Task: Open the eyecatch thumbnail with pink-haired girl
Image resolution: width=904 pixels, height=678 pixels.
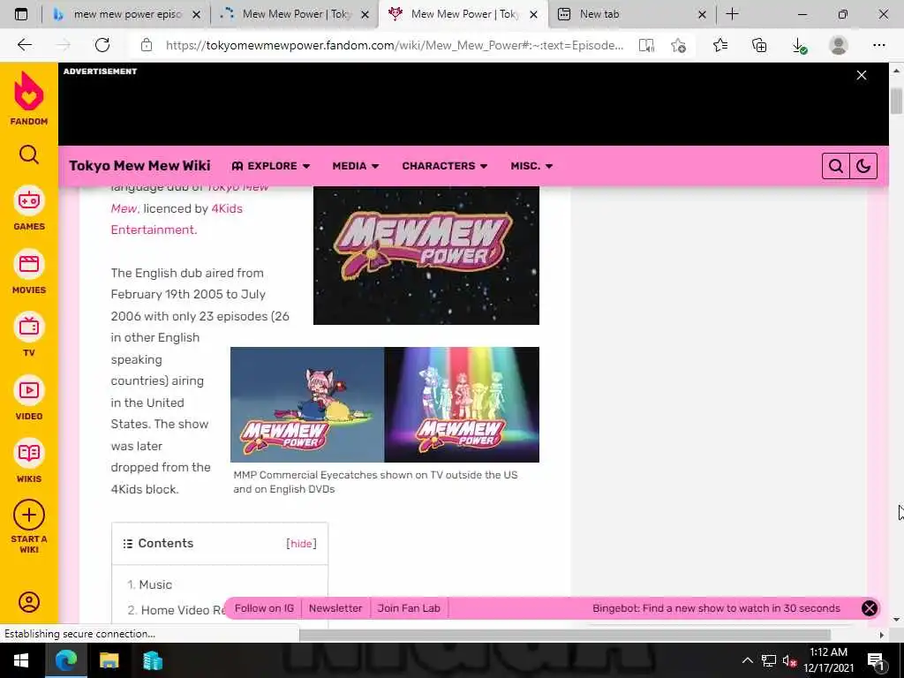Action: coord(307,404)
